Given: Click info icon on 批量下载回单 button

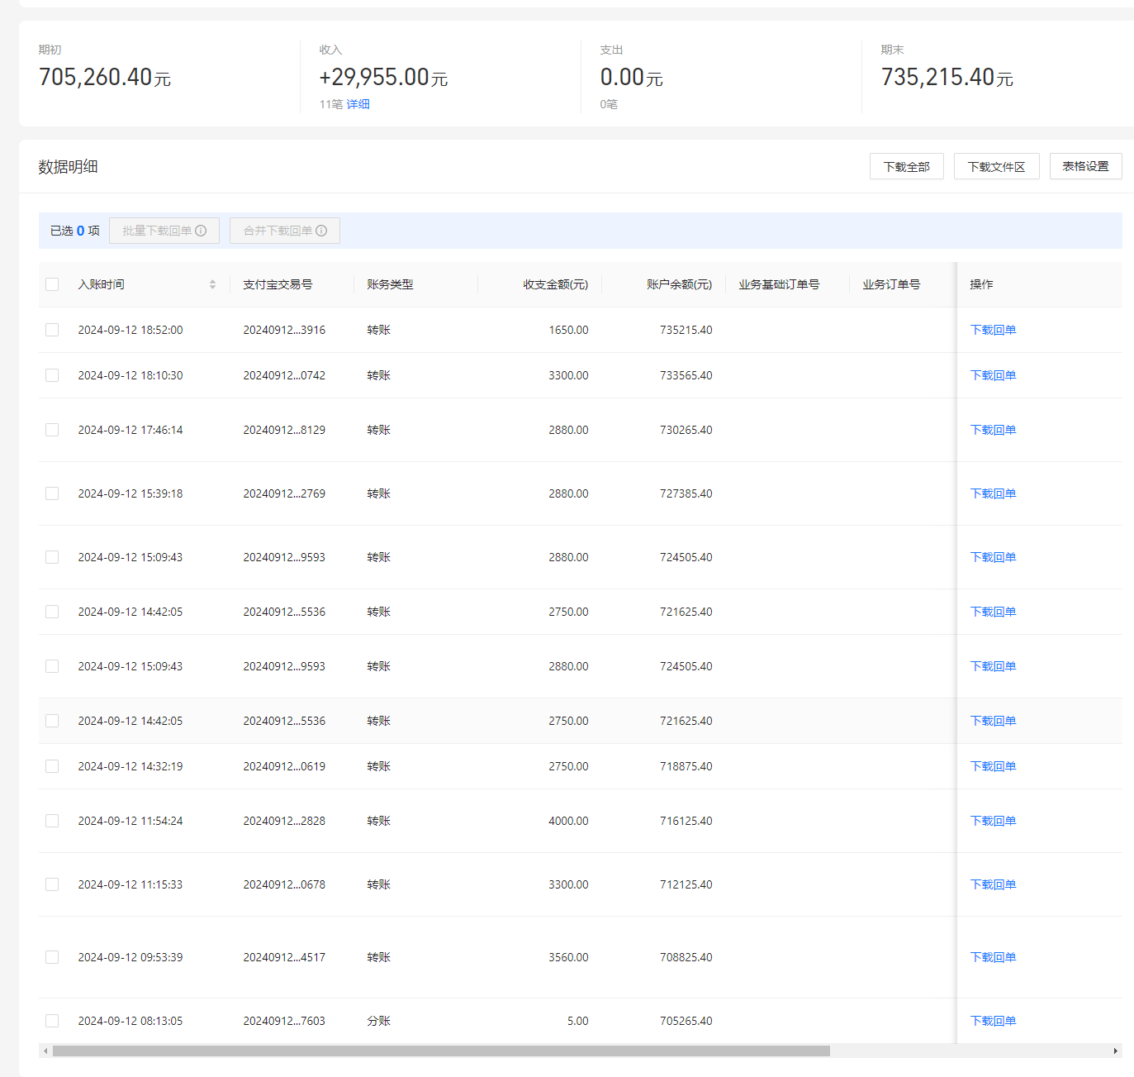Looking at the screenshot, I should (x=201, y=231).
